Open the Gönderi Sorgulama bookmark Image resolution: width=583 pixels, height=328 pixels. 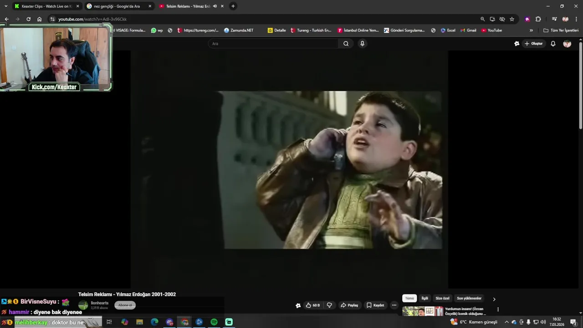coord(404,31)
